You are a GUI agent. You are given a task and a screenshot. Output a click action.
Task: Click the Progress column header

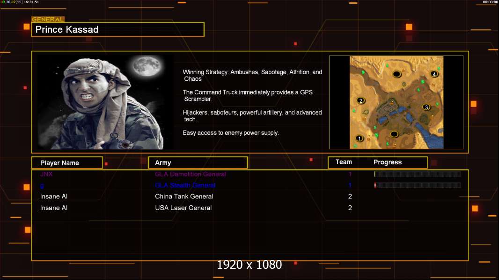click(388, 162)
